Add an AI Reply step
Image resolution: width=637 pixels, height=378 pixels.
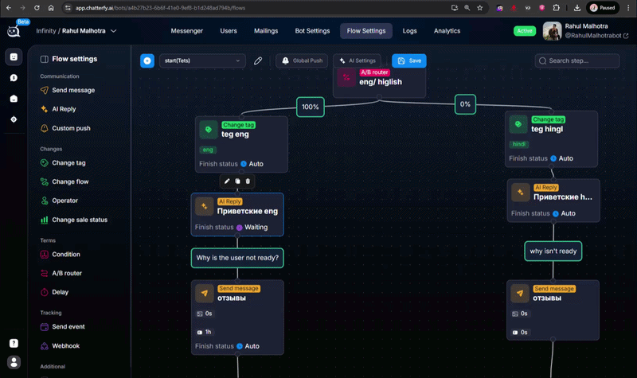pyautogui.click(x=58, y=109)
